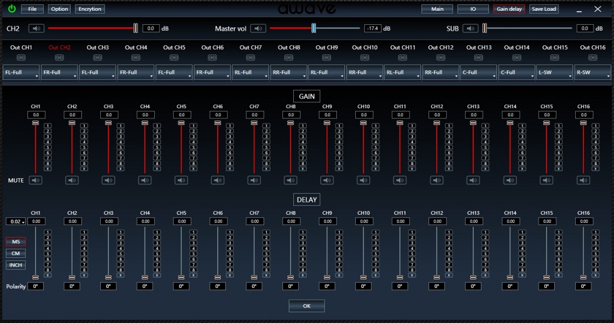The image size is (614, 323).
Task: Switch to the Gain delay tab
Action: tap(509, 9)
